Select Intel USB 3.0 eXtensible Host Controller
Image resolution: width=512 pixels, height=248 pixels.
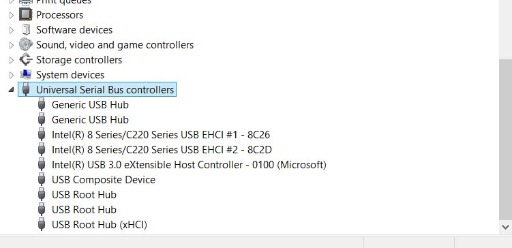tap(189, 165)
